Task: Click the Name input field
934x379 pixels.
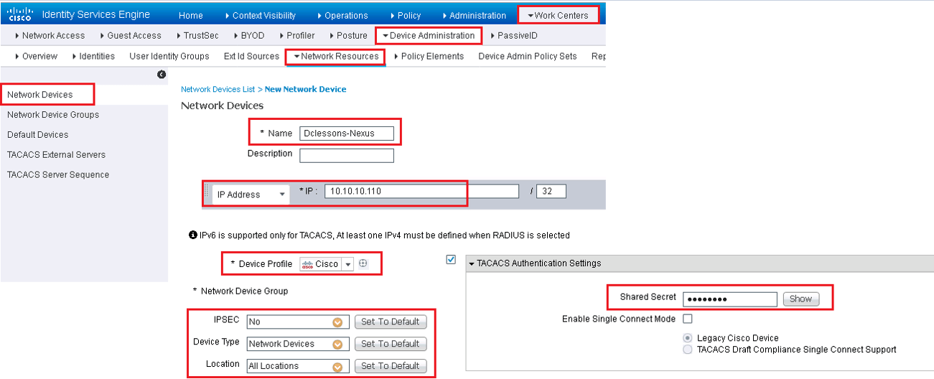Action: pyautogui.click(x=347, y=133)
